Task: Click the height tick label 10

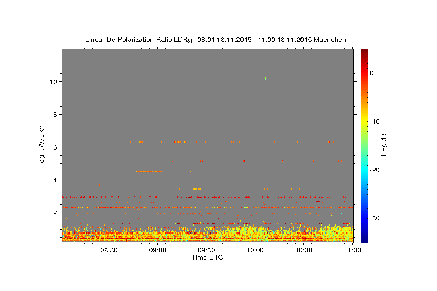Action: (53, 82)
